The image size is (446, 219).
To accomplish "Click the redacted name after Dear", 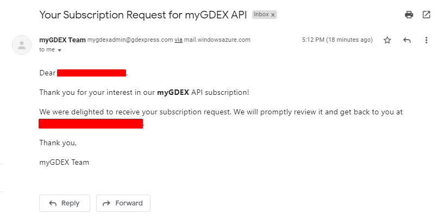I will (92, 73).
